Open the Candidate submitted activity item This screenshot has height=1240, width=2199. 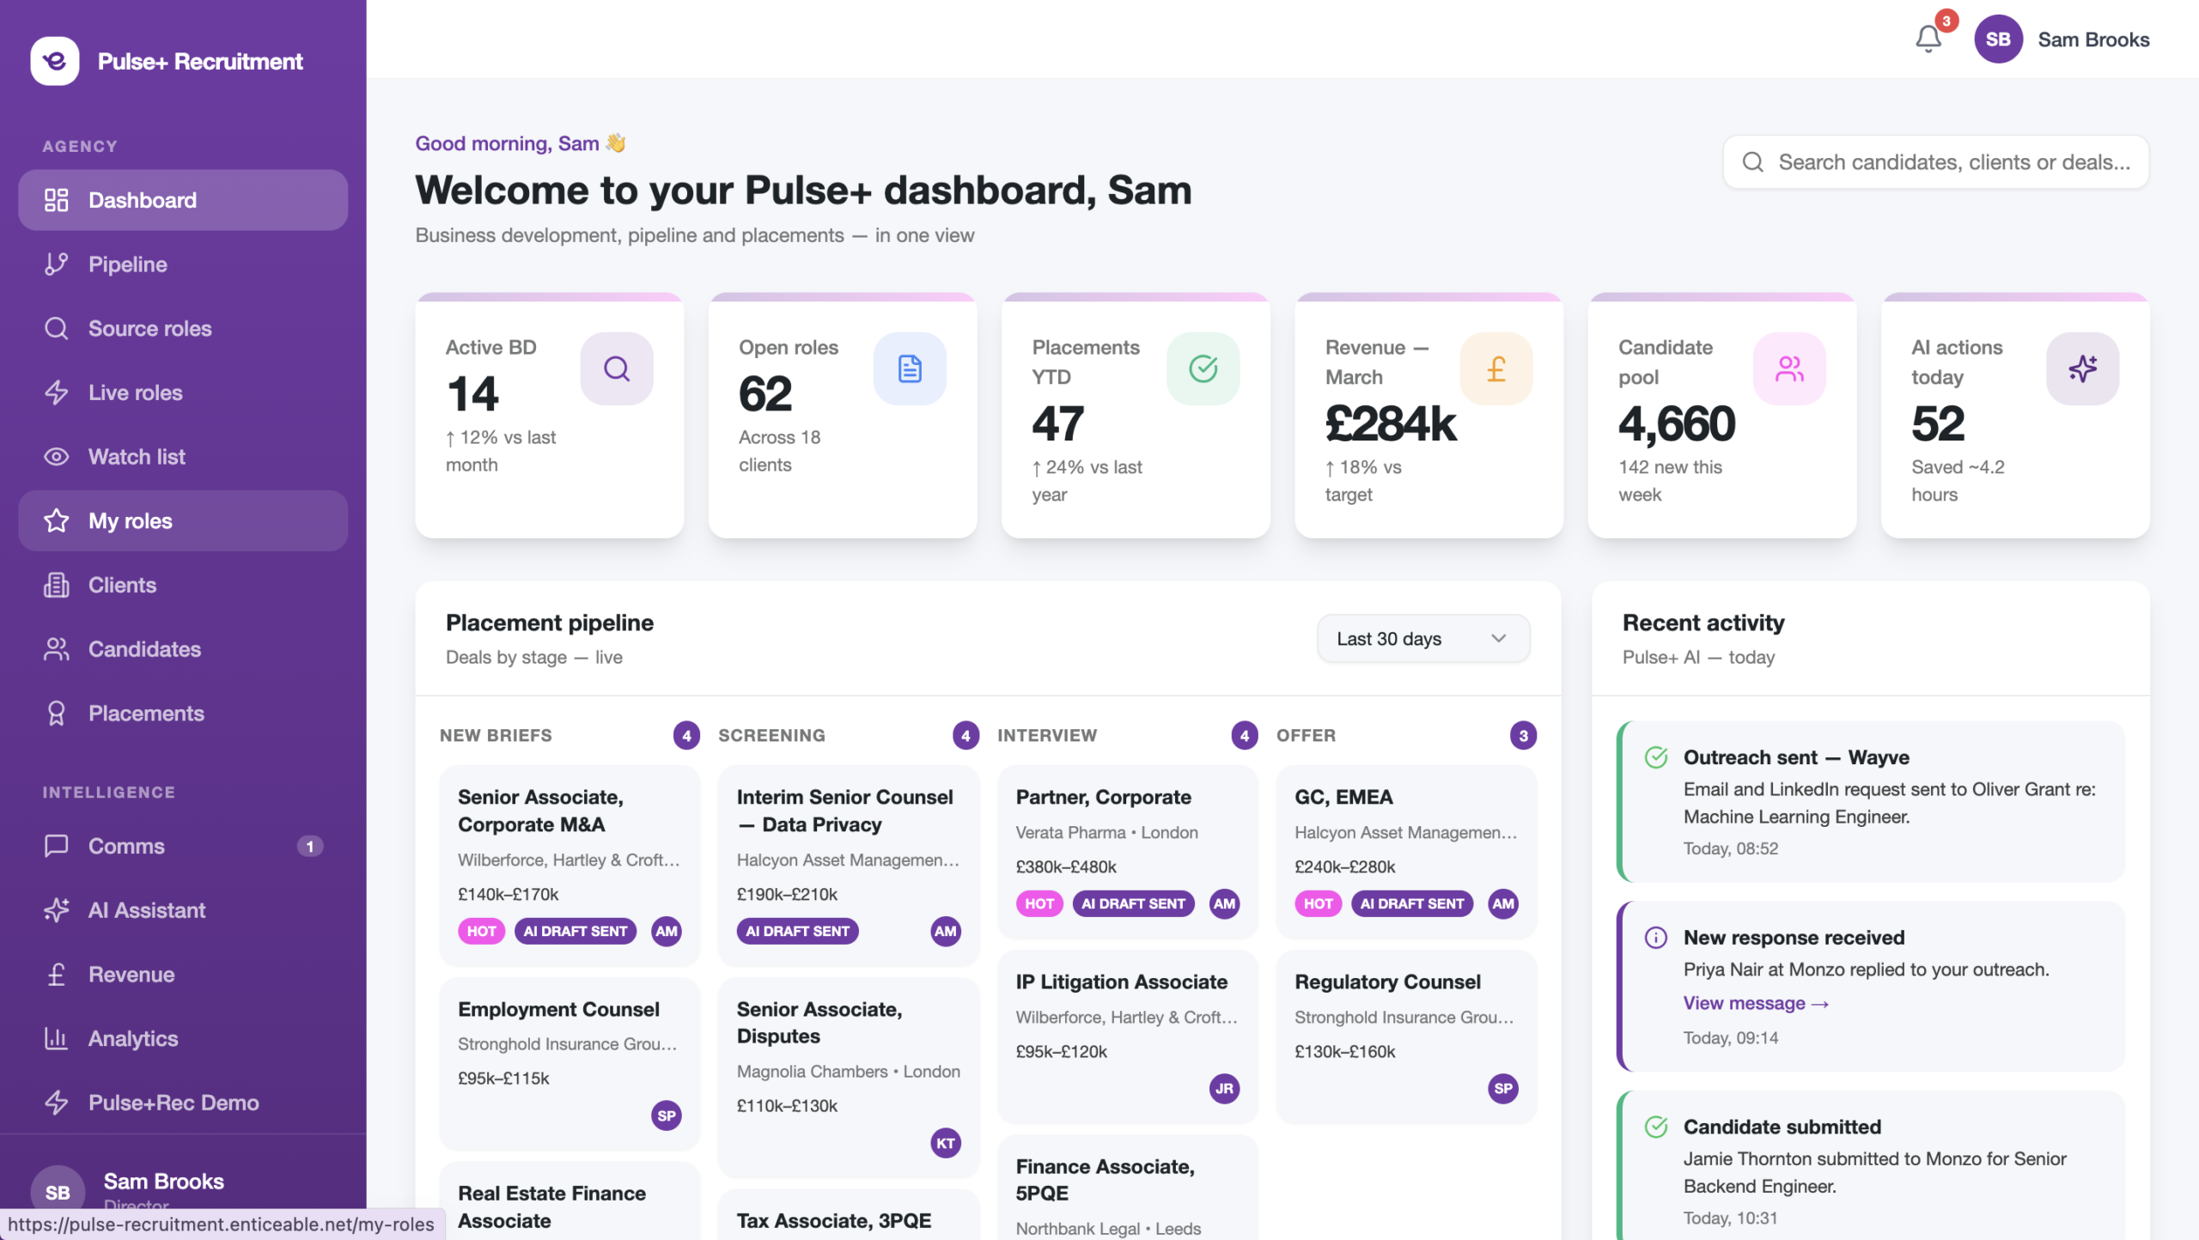(x=1871, y=1166)
